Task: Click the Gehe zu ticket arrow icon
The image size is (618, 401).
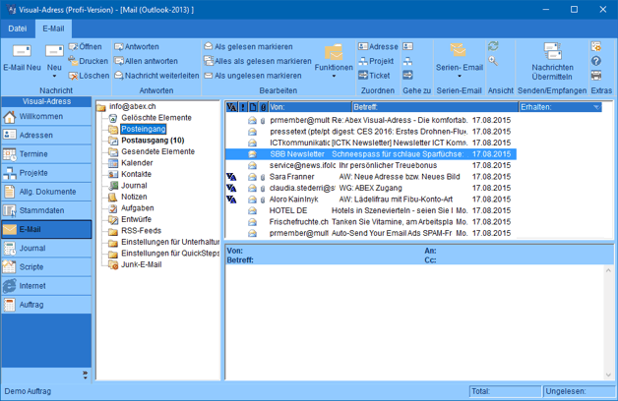Action: coord(408,75)
